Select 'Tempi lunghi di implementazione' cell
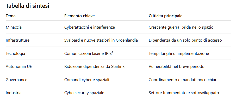Screen dimensions: 236x105 click(179, 54)
